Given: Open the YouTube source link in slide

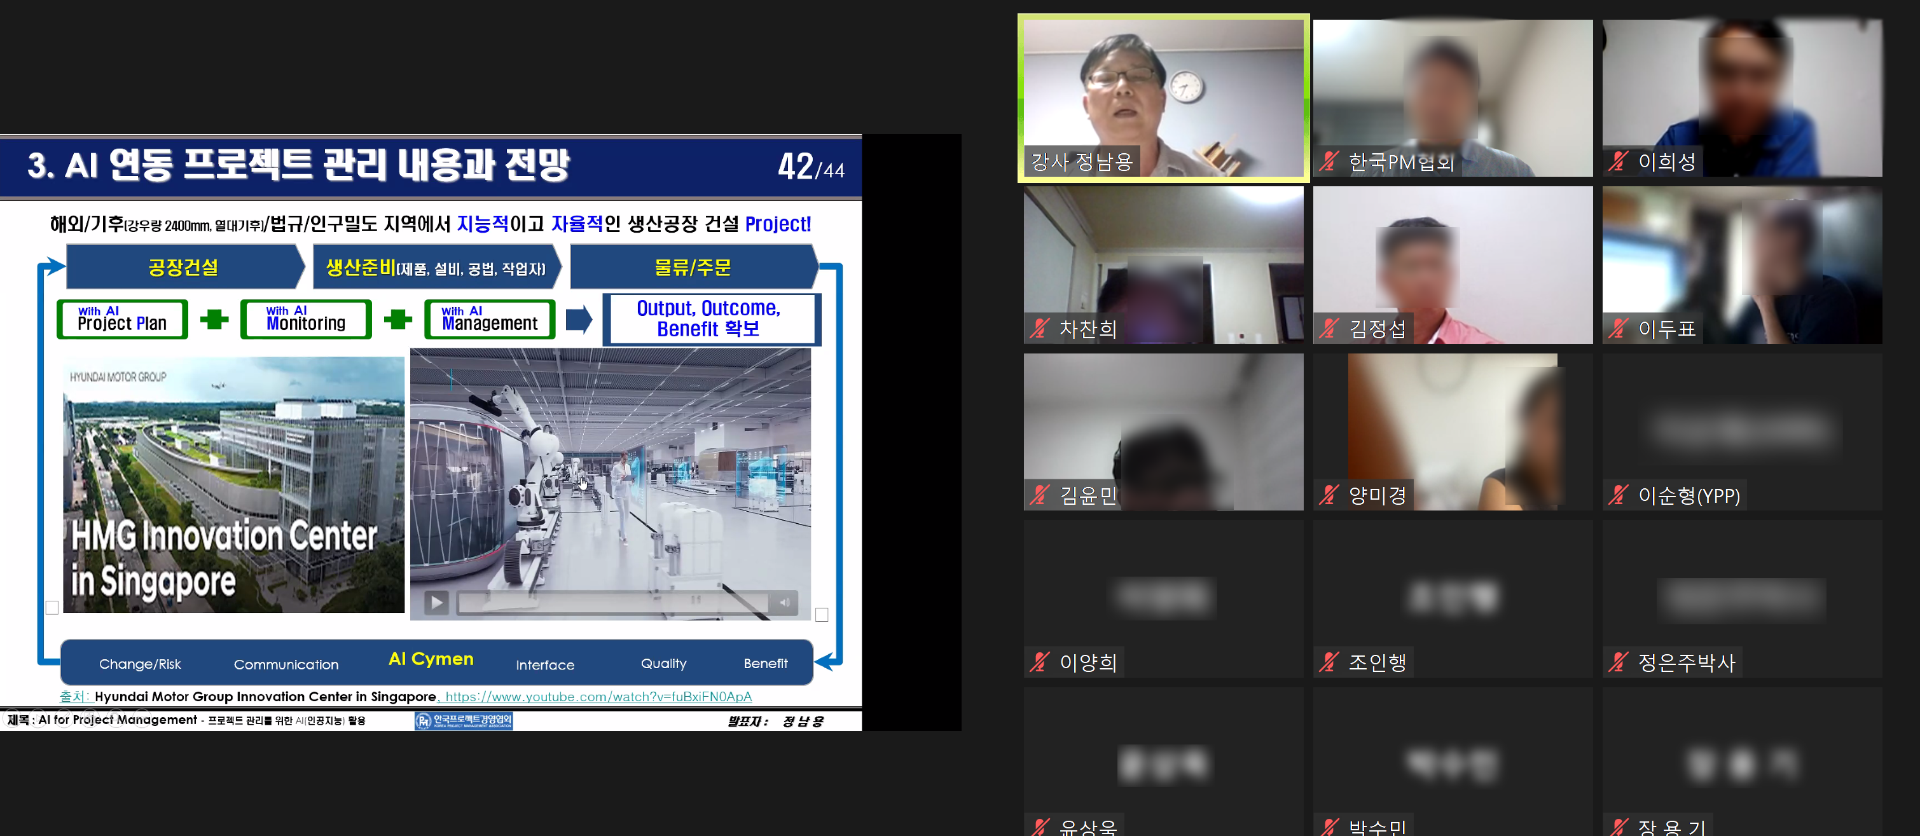Looking at the screenshot, I should [x=598, y=697].
